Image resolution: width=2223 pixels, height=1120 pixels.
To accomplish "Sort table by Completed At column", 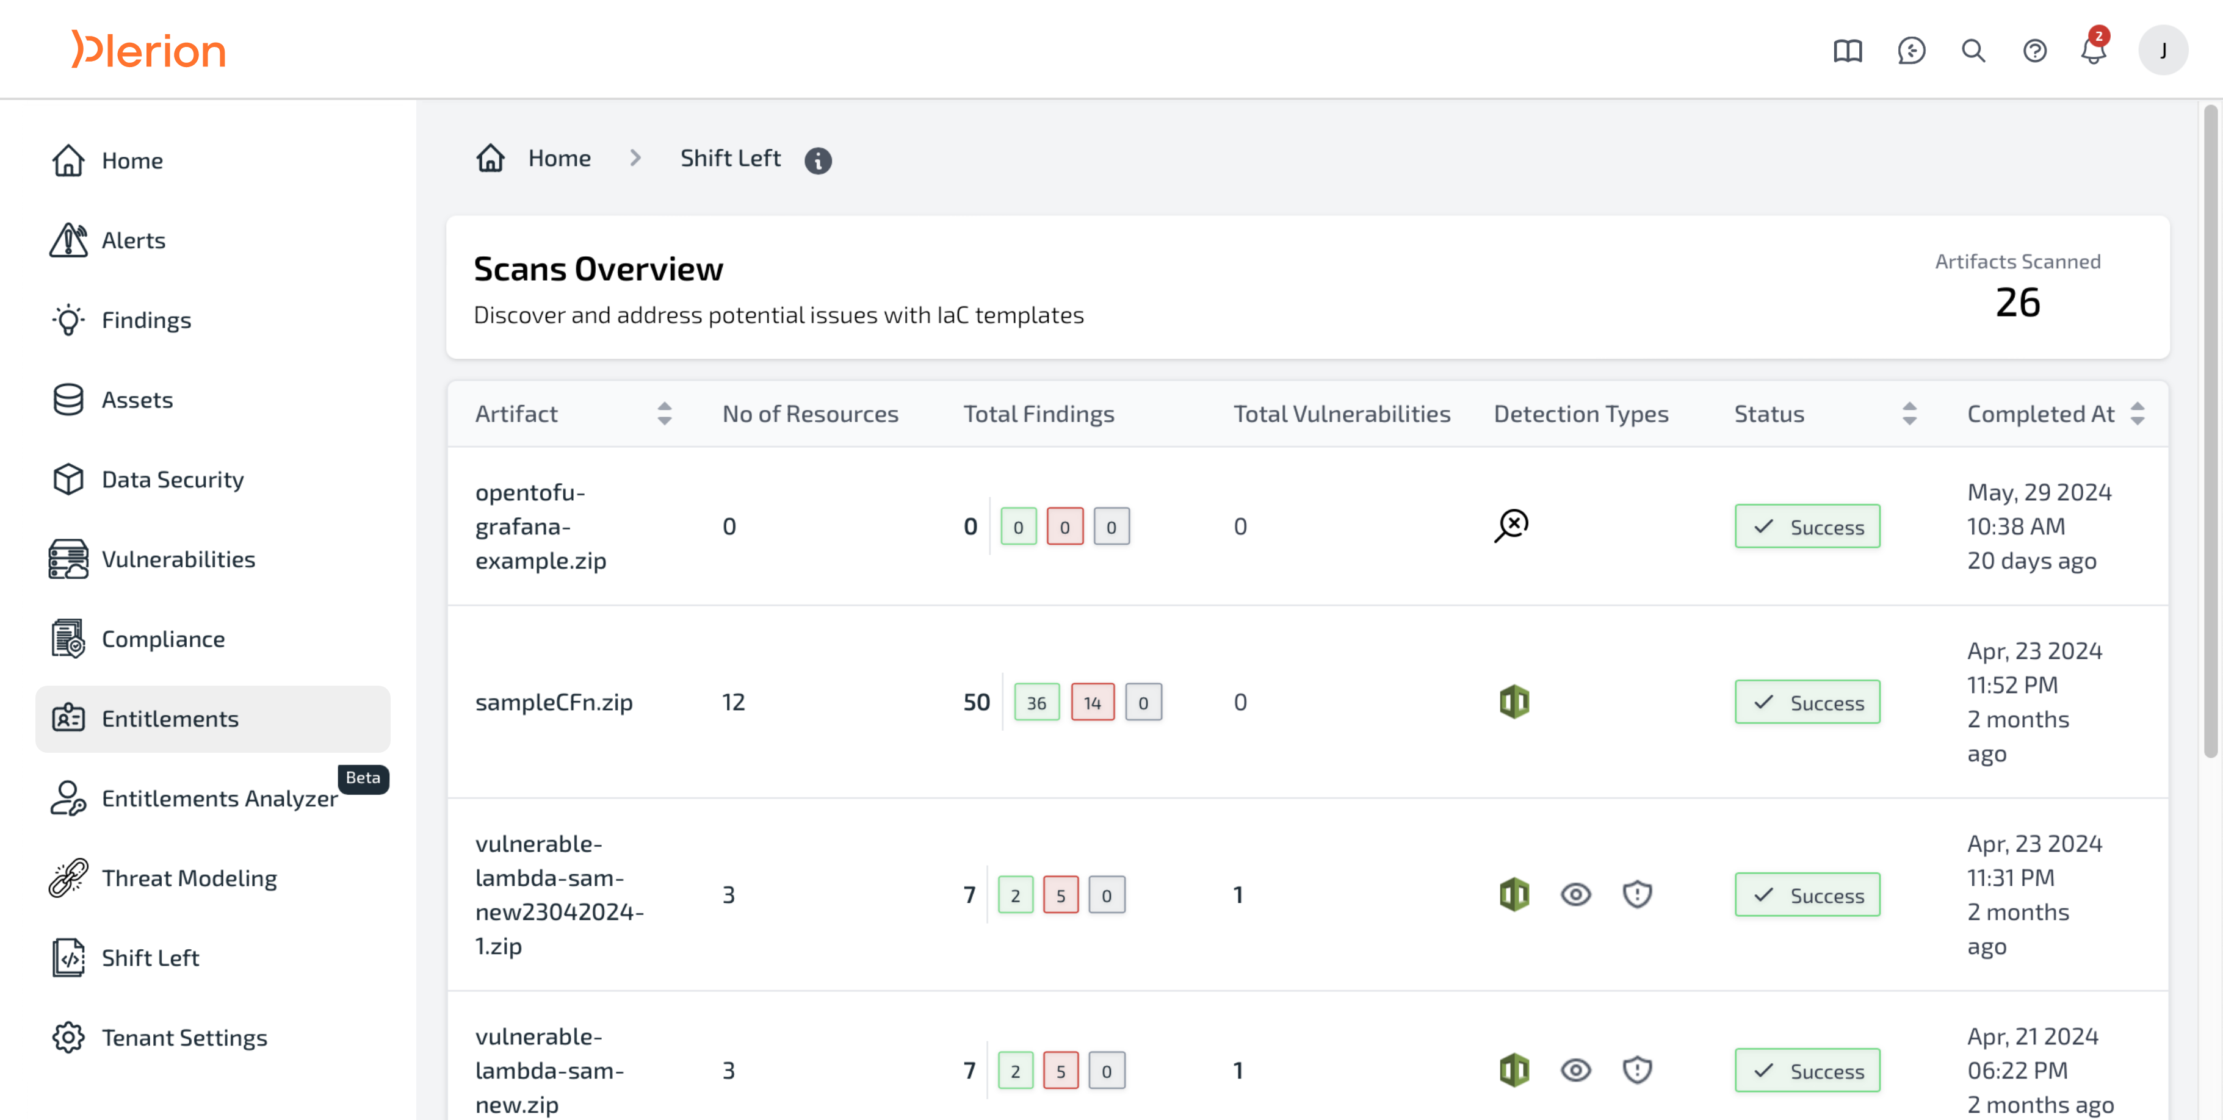I will click(x=2137, y=414).
